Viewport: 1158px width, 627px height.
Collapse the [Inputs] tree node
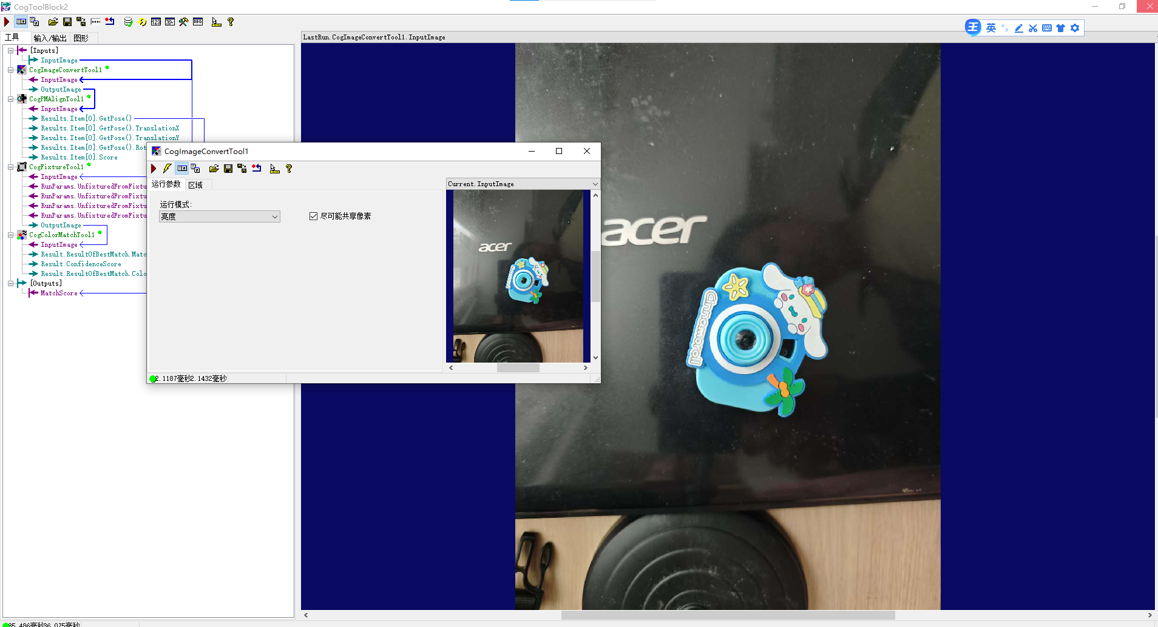coord(10,50)
